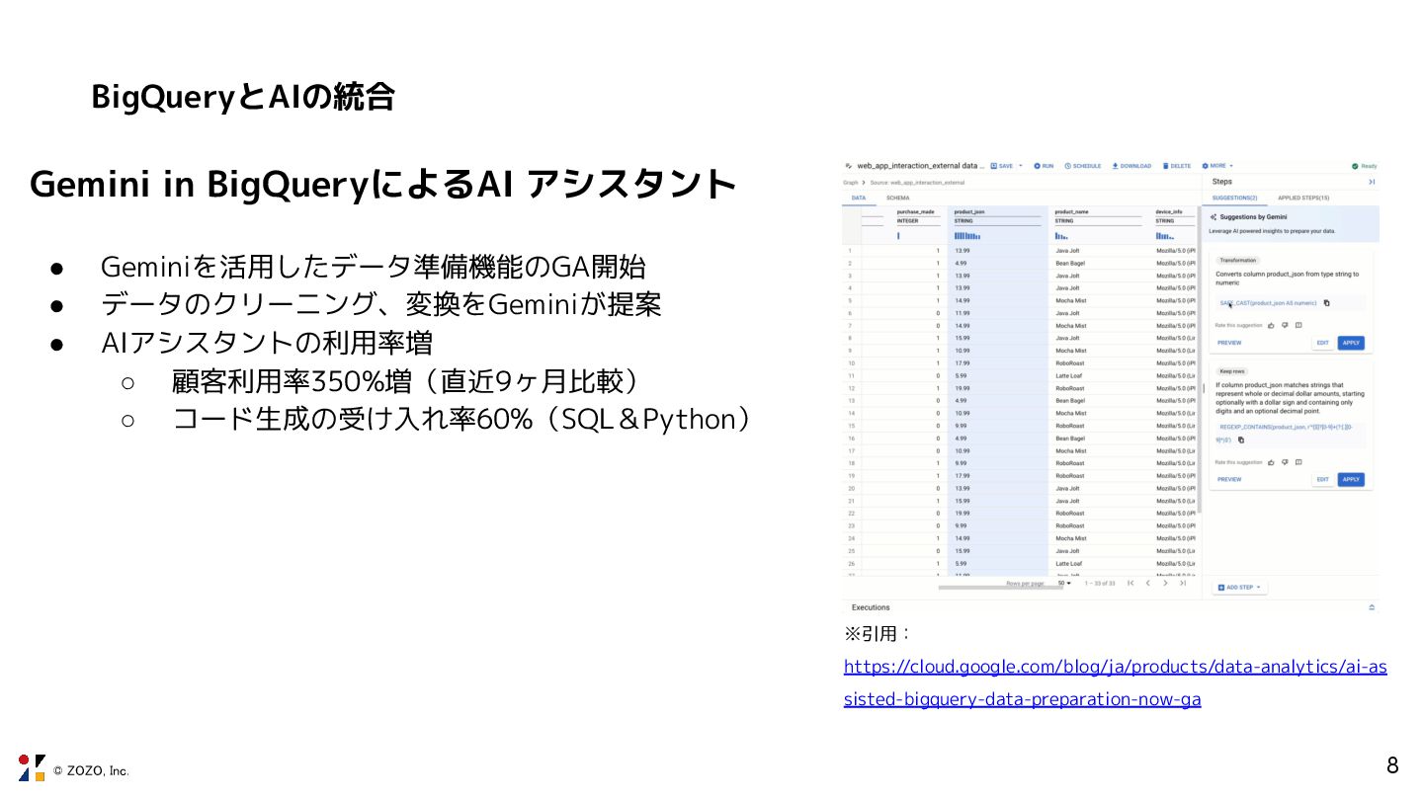This screenshot has width=1423, height=800.
Task: Click PREVIEW on the Keep rows suggestion
Action: pyautogui.click(x=1229, y=479)
